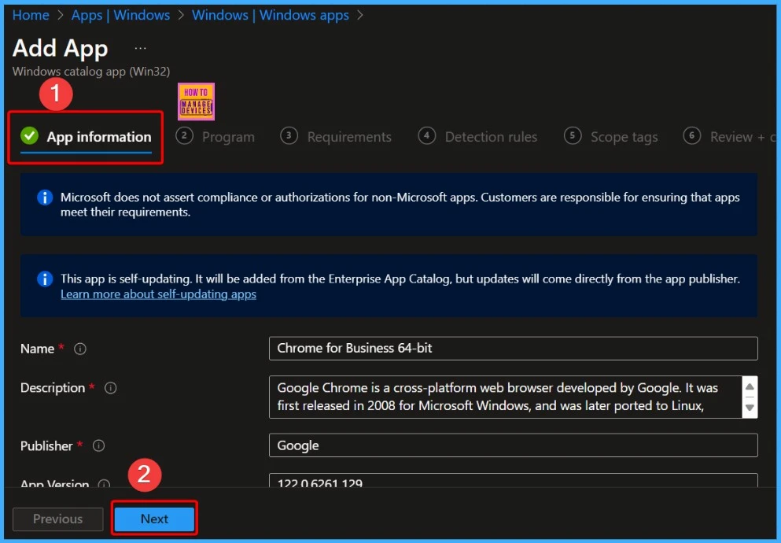
Task: Go to the Review + create step tab
Action: pyautogui.click(x=730, y=136)
